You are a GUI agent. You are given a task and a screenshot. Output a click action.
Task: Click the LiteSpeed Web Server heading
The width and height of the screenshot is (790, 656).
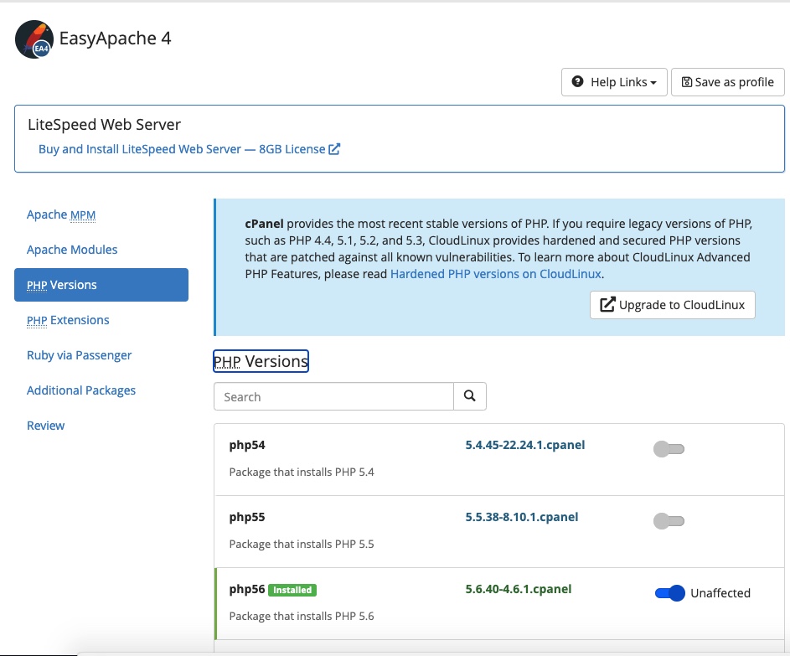click(104, 125)
